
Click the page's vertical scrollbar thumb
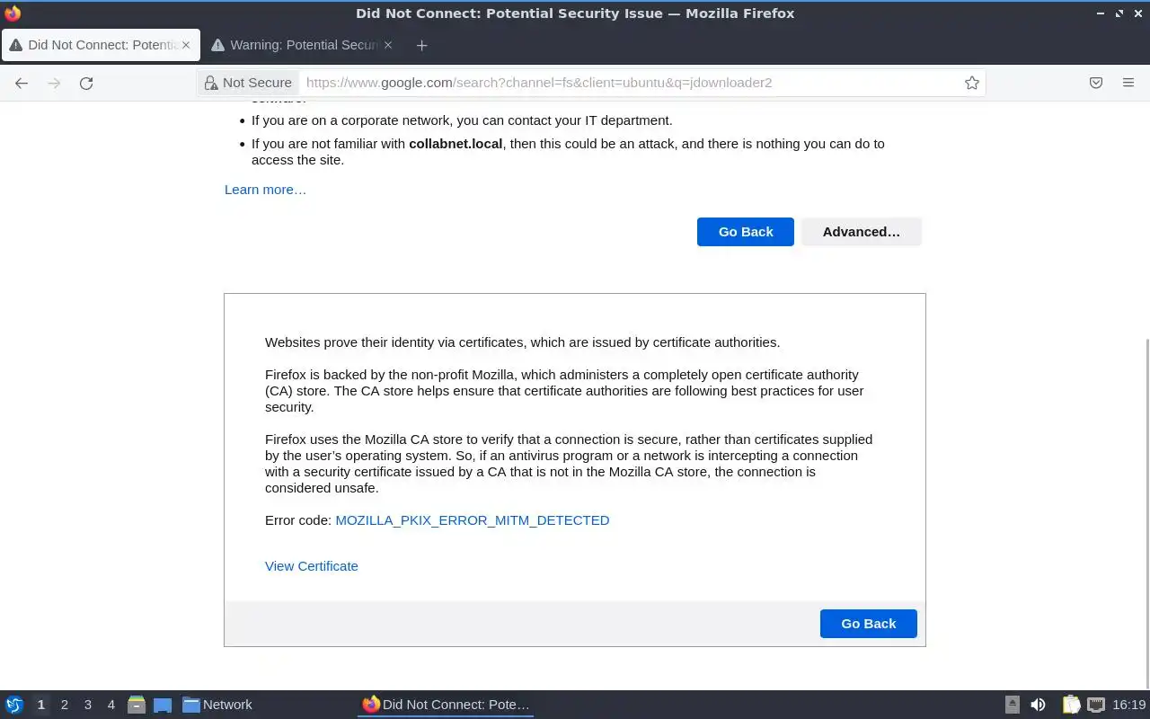point(1146,512)
